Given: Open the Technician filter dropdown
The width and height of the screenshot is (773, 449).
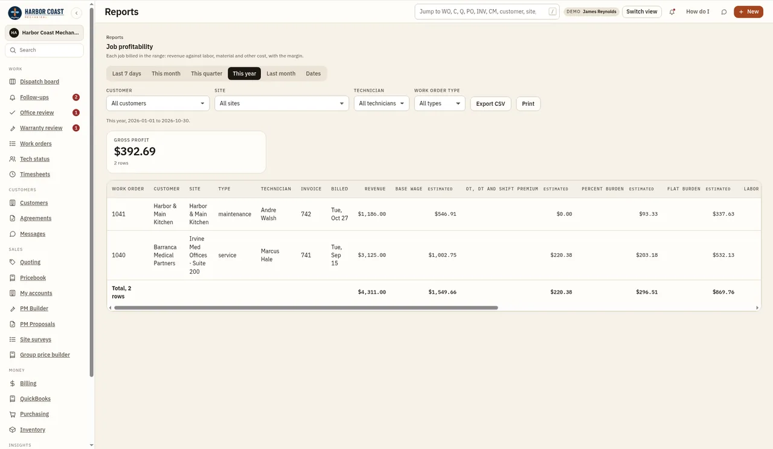Looking at the screenshot, I should point(382,103).
